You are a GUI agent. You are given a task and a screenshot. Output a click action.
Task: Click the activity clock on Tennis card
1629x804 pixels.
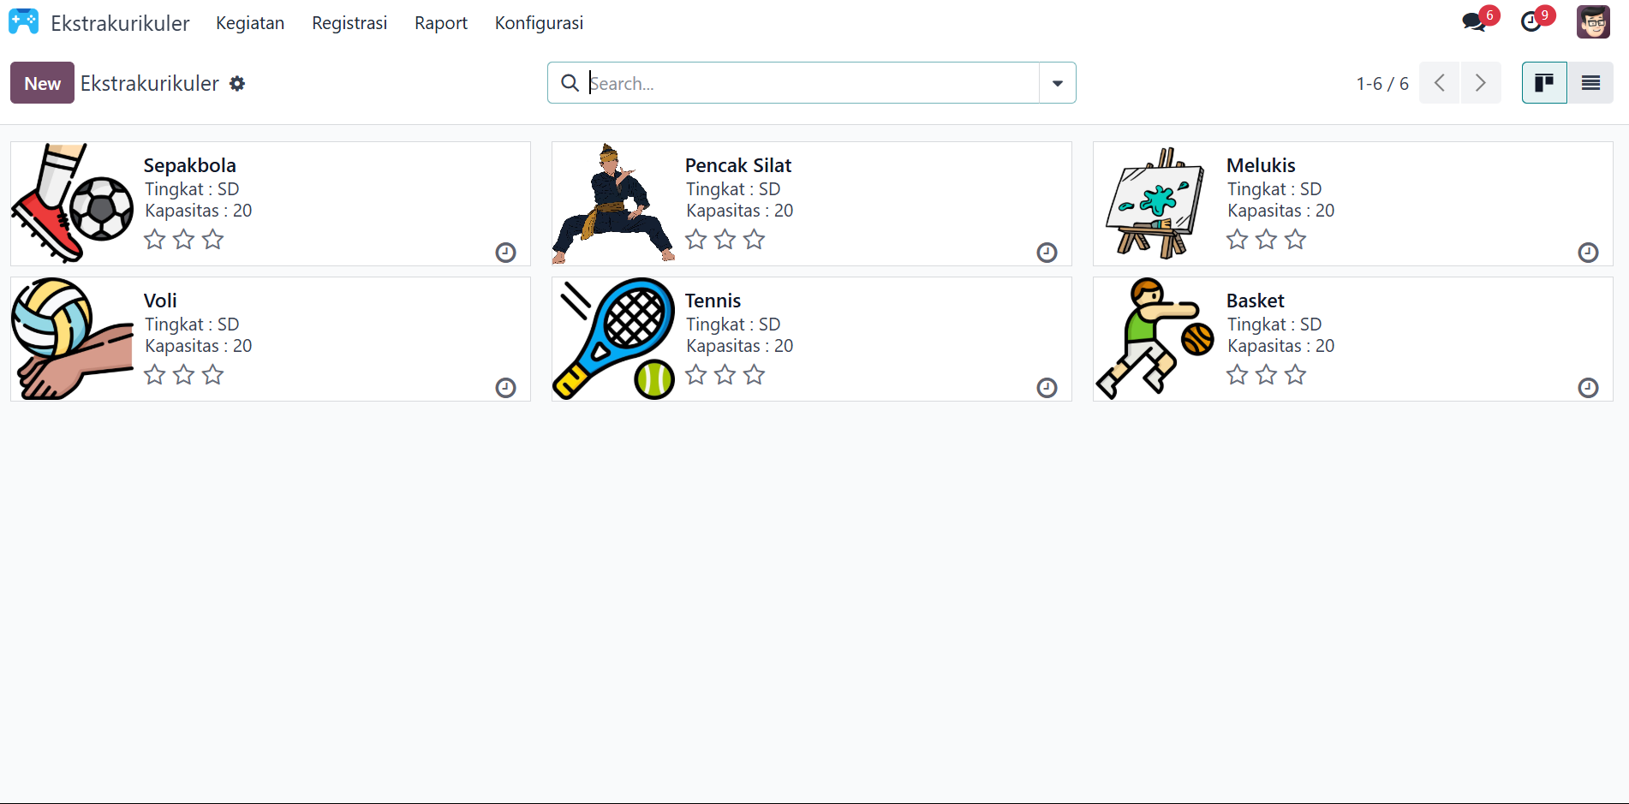click(x=1047, y=388)
